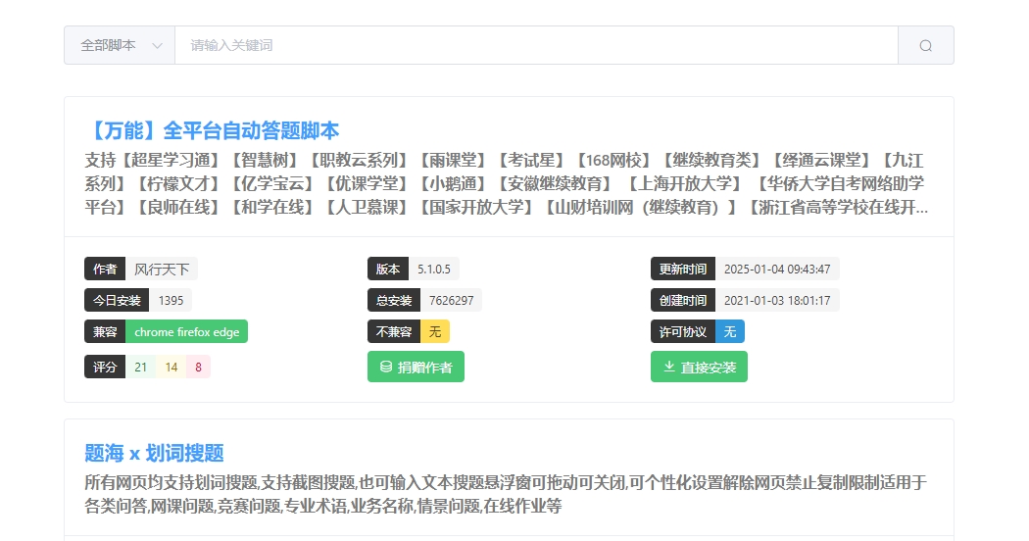Focus the 请输入关键词 search field

[536, 45]
